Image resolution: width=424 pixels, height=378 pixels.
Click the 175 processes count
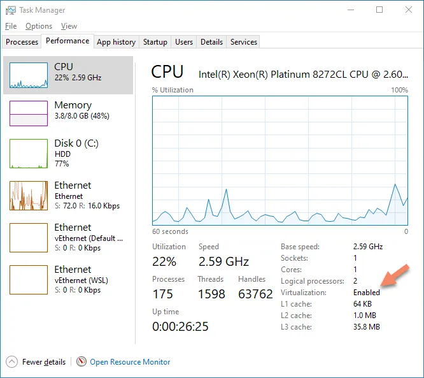(x=162, y=294)
